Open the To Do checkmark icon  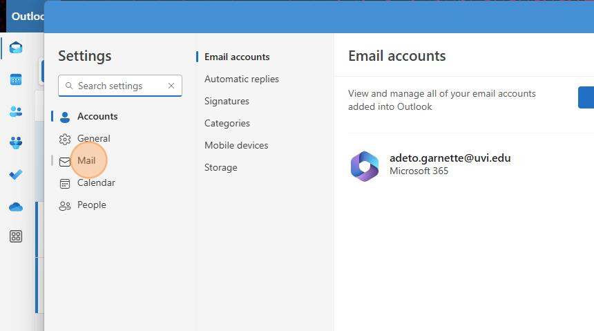pyautogui.click(x=15, y=174)
